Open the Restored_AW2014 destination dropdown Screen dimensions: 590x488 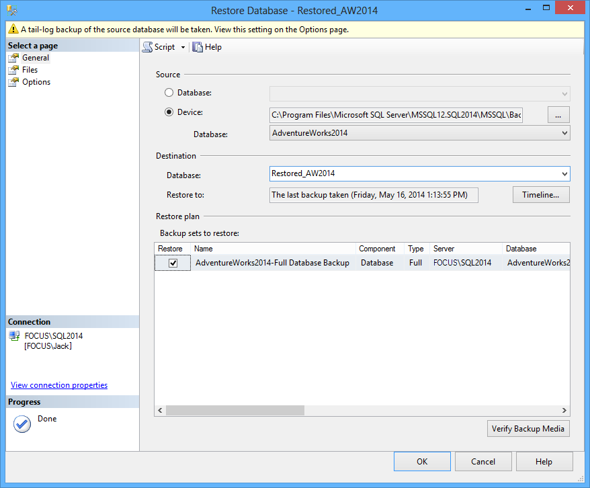click(564, 174)
